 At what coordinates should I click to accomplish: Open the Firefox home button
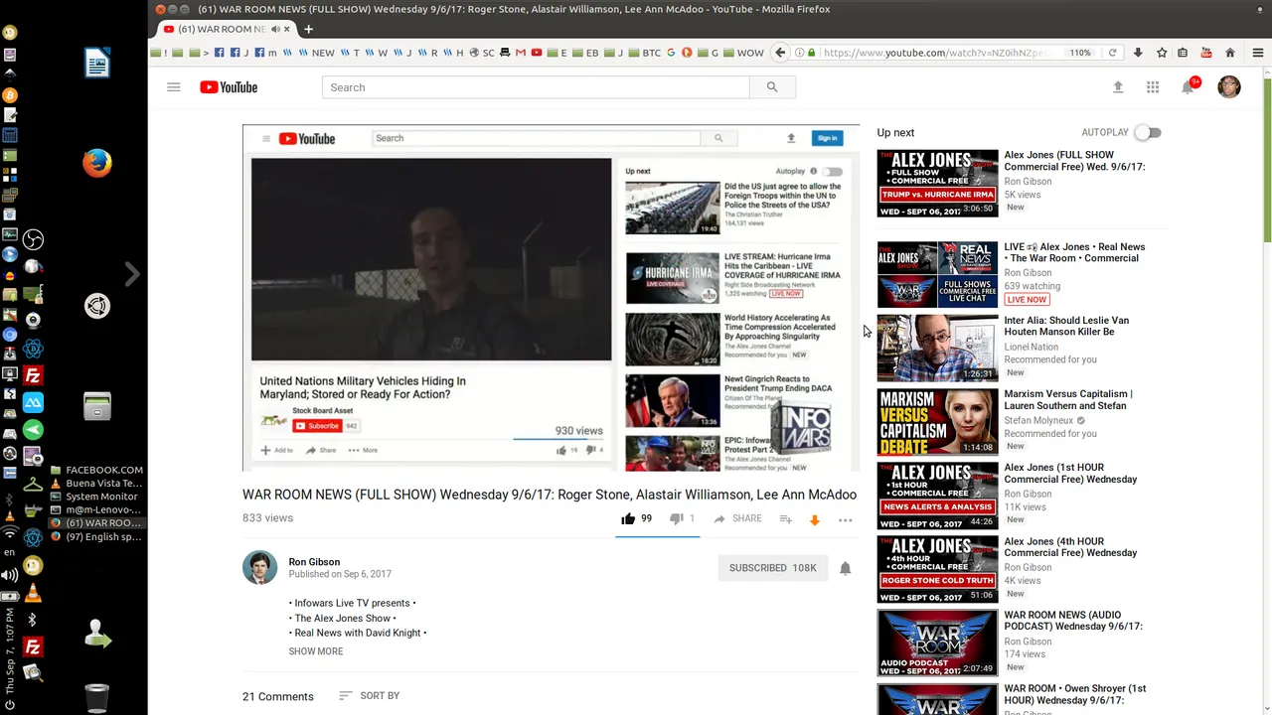coord(1230,53)
